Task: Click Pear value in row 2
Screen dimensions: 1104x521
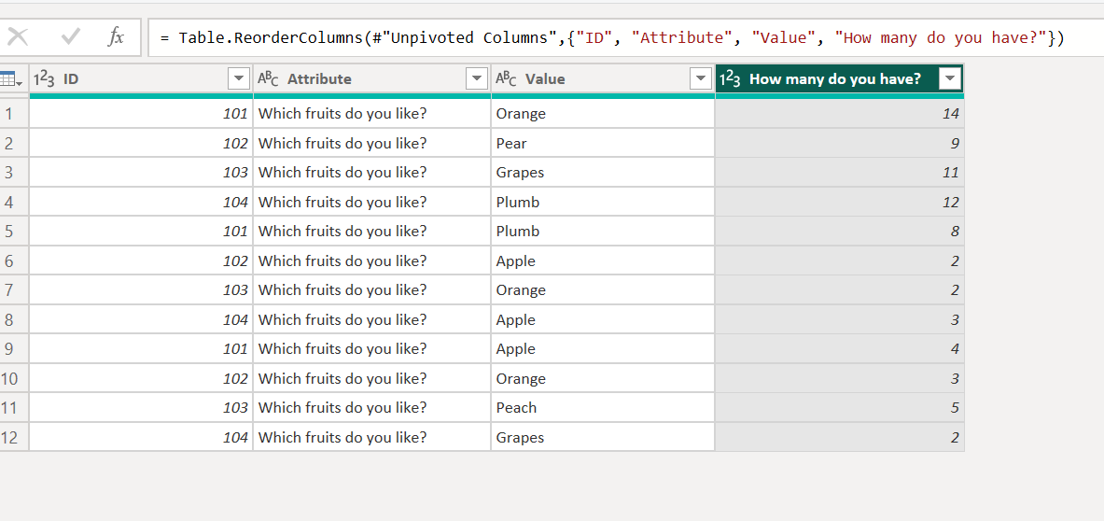Action: (x=603, y=143)
